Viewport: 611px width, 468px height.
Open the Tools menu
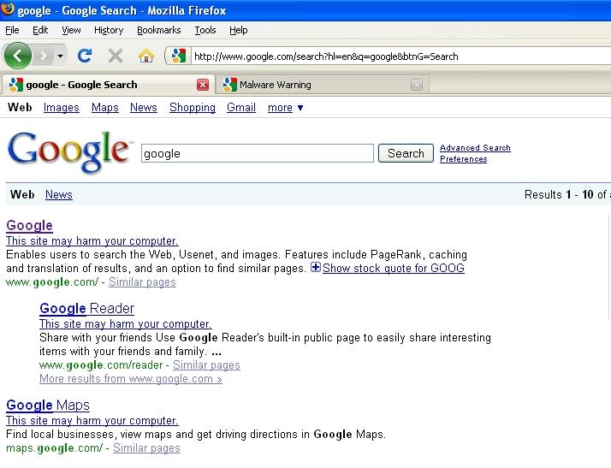coord(205,30)
